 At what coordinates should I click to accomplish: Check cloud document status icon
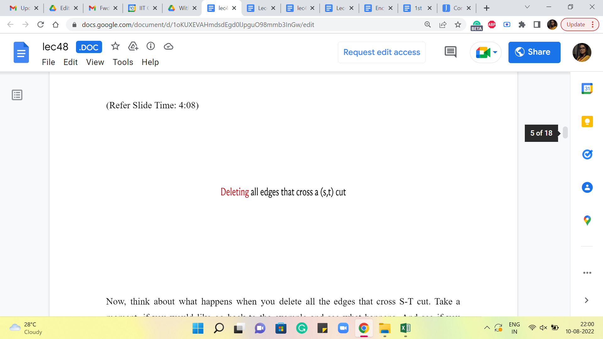169,46
